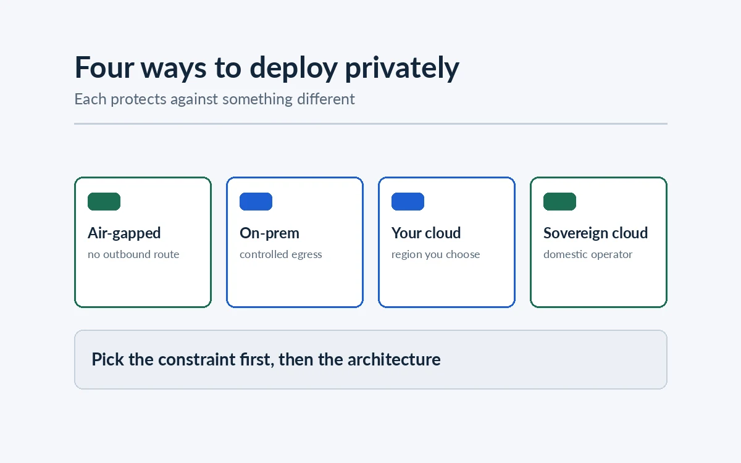Select the Sovereign cloud card's green badge
The height and width of the screenshot is (463, 741).
coord(559,201)
